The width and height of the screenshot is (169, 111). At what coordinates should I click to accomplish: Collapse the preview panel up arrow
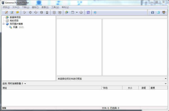[166, 79]
